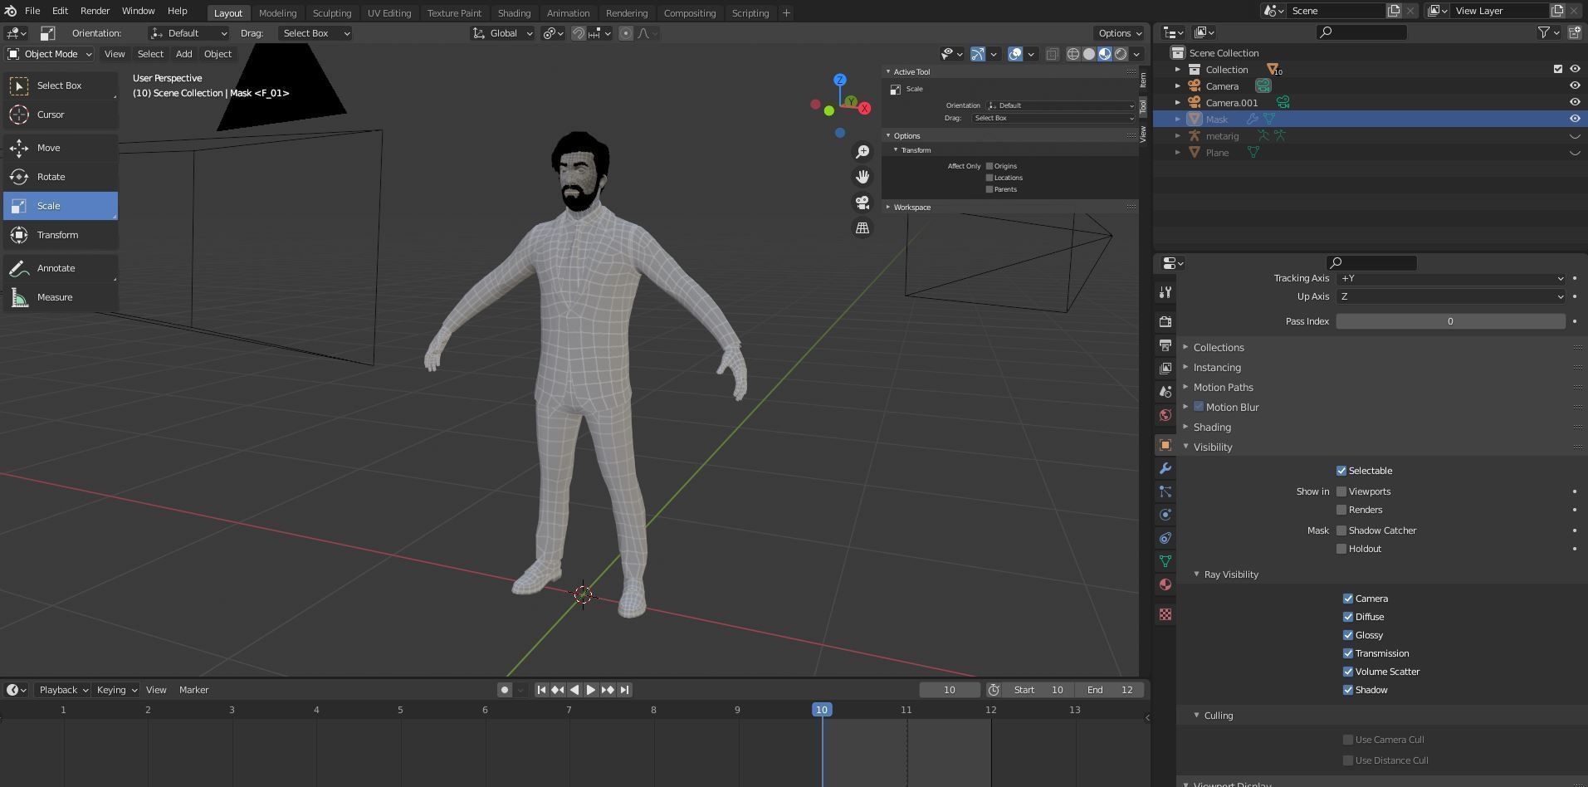Image resolution: width=1588 pixels, height=787 pixels.
Task: Open Texture properties checker icon
Action: (1165, 614)
